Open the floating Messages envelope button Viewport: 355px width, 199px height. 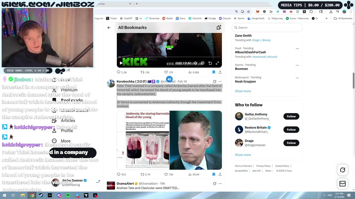(343, 184)
